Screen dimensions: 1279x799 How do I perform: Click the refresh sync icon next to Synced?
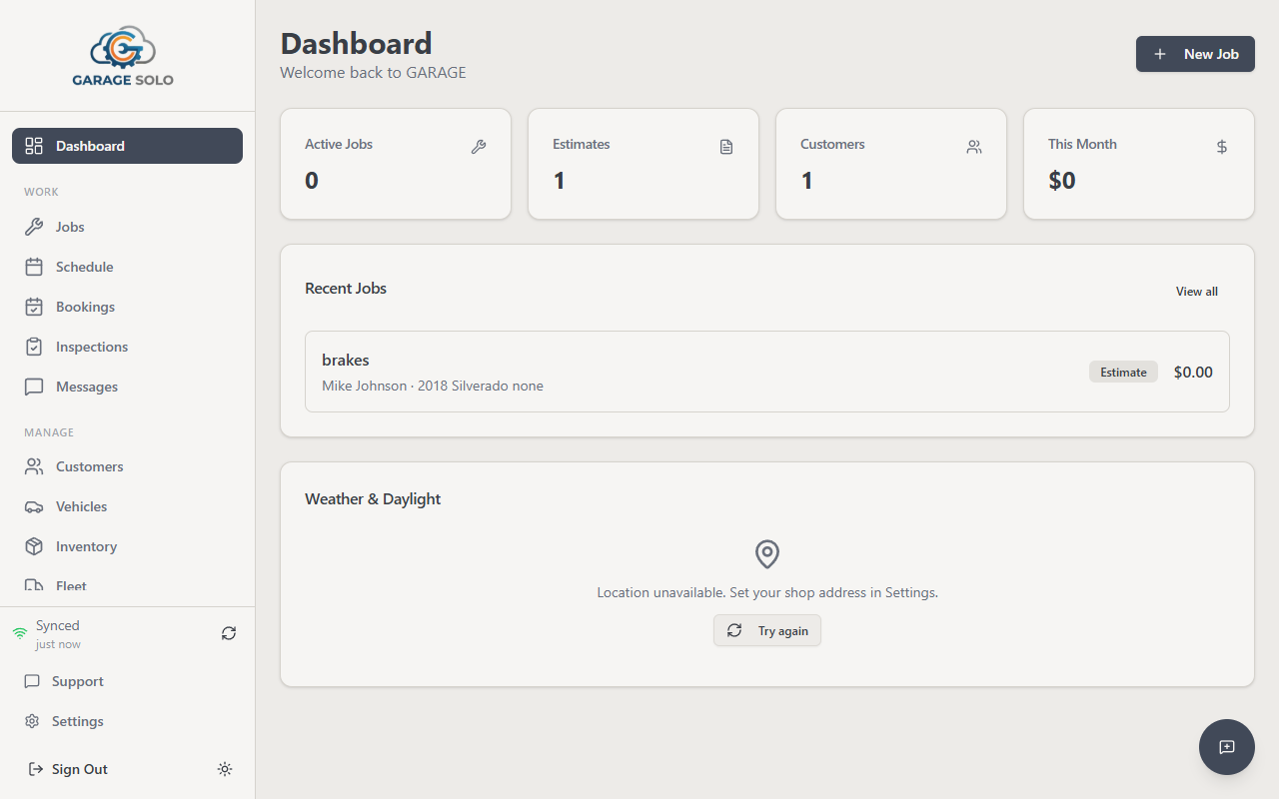(x=229, y=633)
